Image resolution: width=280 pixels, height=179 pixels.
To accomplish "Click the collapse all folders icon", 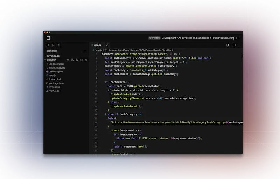I will (86, 60).
